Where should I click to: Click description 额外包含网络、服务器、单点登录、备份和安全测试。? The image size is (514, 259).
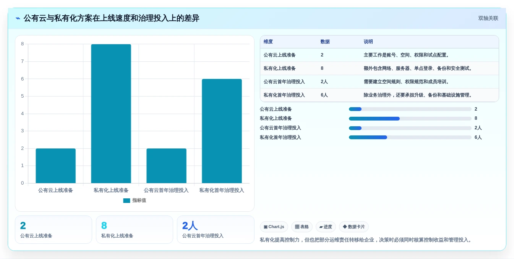tap(419, 69)
